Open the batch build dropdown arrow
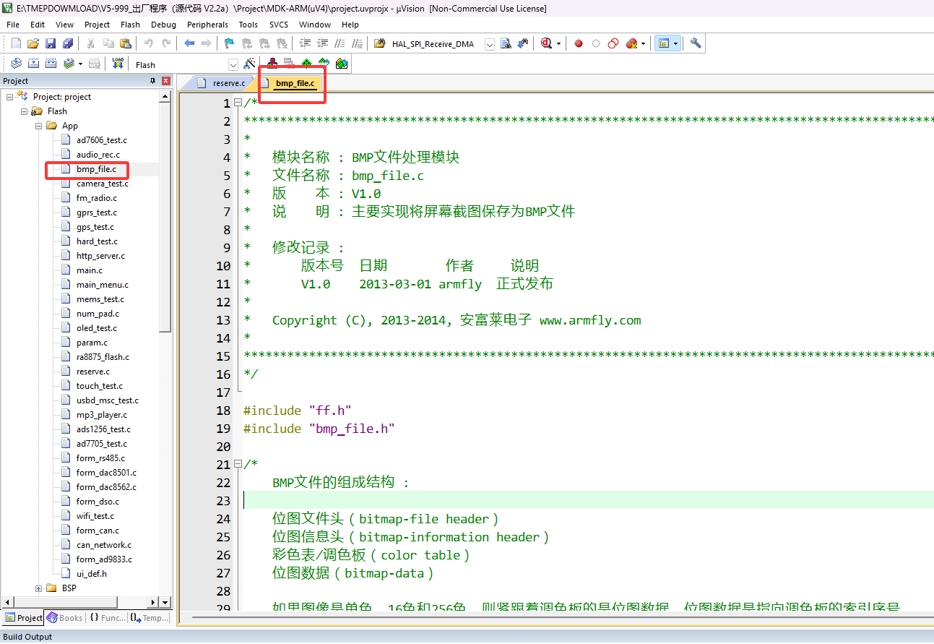 pos(80,64)
